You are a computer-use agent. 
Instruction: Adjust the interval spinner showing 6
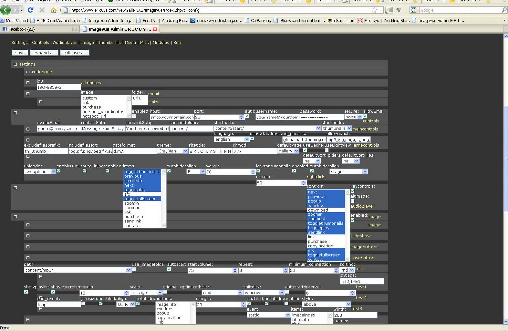[352, 293]
